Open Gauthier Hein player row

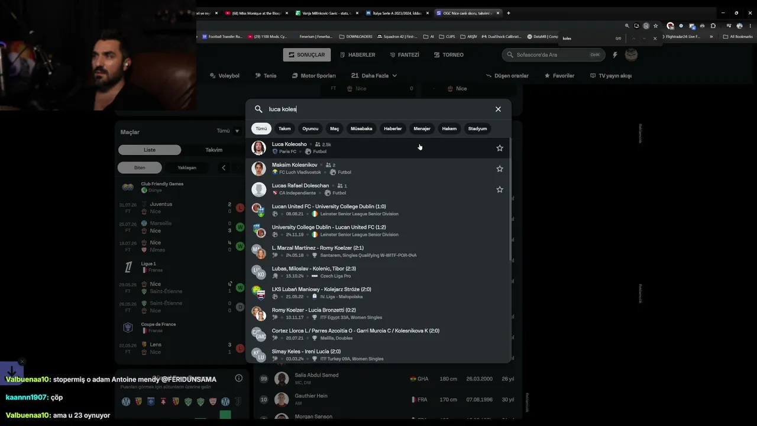tap(387, 399)
